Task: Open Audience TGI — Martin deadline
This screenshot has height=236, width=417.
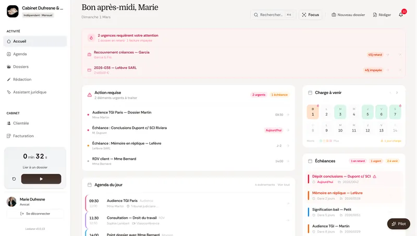Action: pyautogui.click(x=354, y=229)
